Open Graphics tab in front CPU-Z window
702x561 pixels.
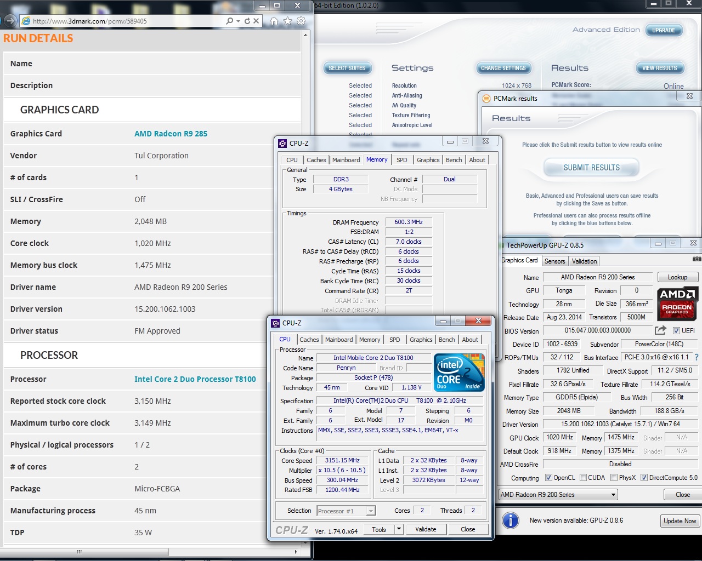pos(421,340)
